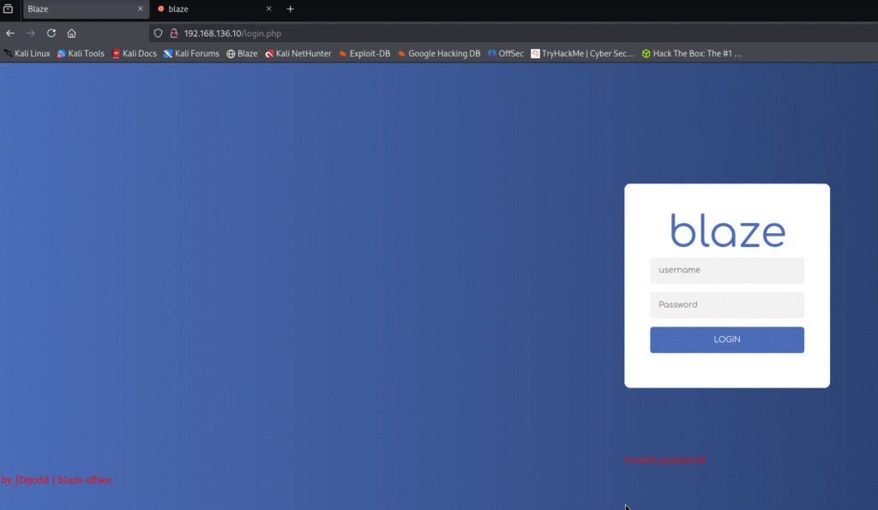Open a new tab with plus icon
878x510 pixels.
[290, 9]
